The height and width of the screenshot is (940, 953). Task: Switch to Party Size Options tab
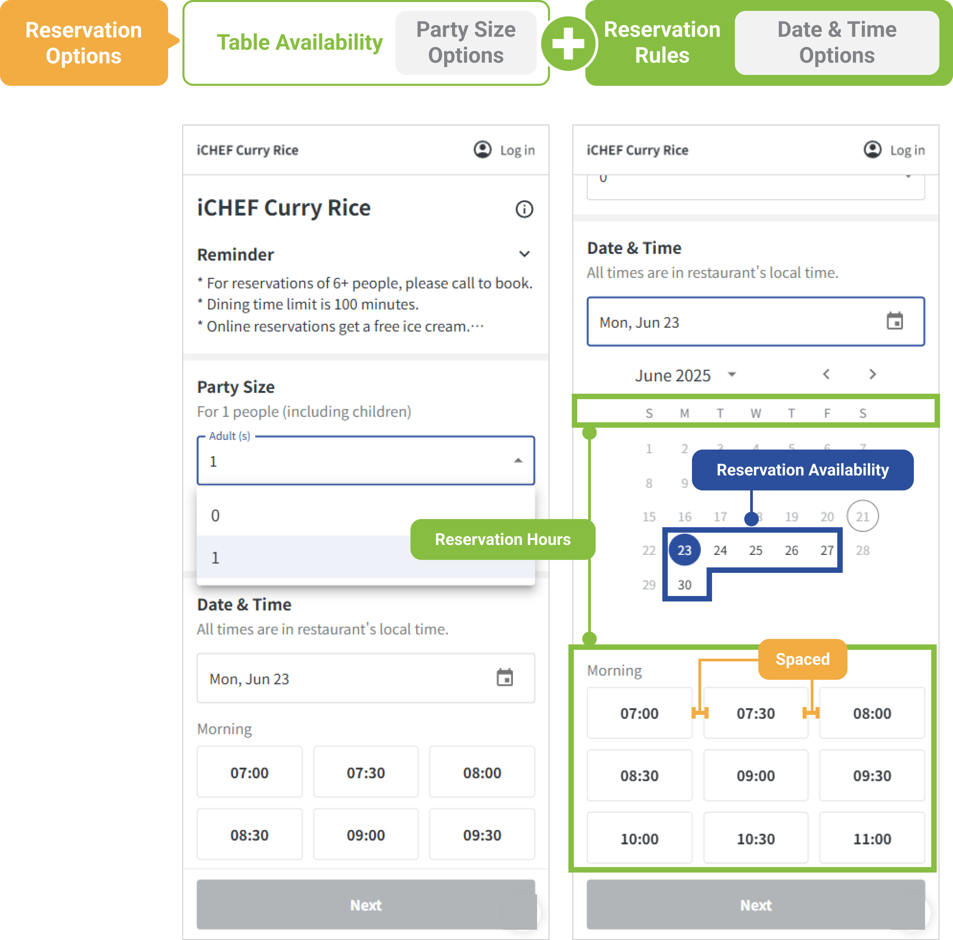tap(466, 43)
